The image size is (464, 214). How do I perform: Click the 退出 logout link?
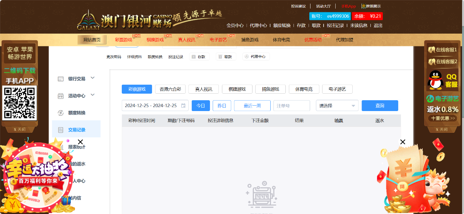click(x=378, y=26)
